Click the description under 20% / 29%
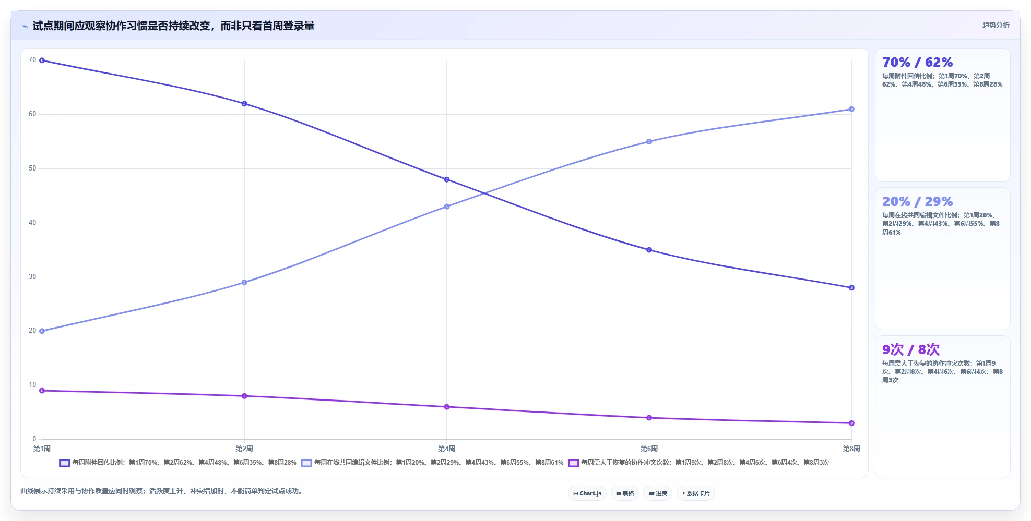The image size is (1031, 521). point(941,224)
